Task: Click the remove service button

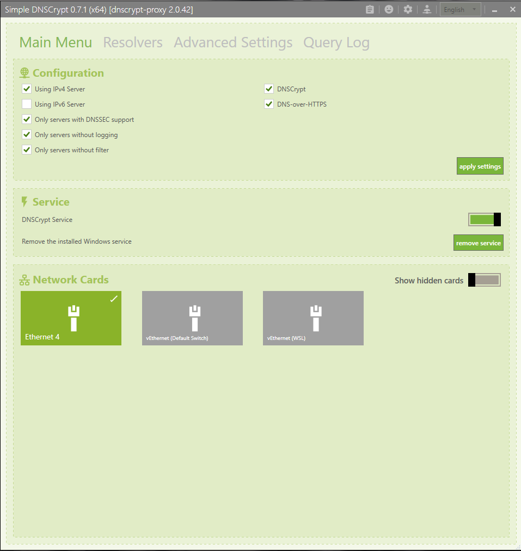Action: pos(479,243)
